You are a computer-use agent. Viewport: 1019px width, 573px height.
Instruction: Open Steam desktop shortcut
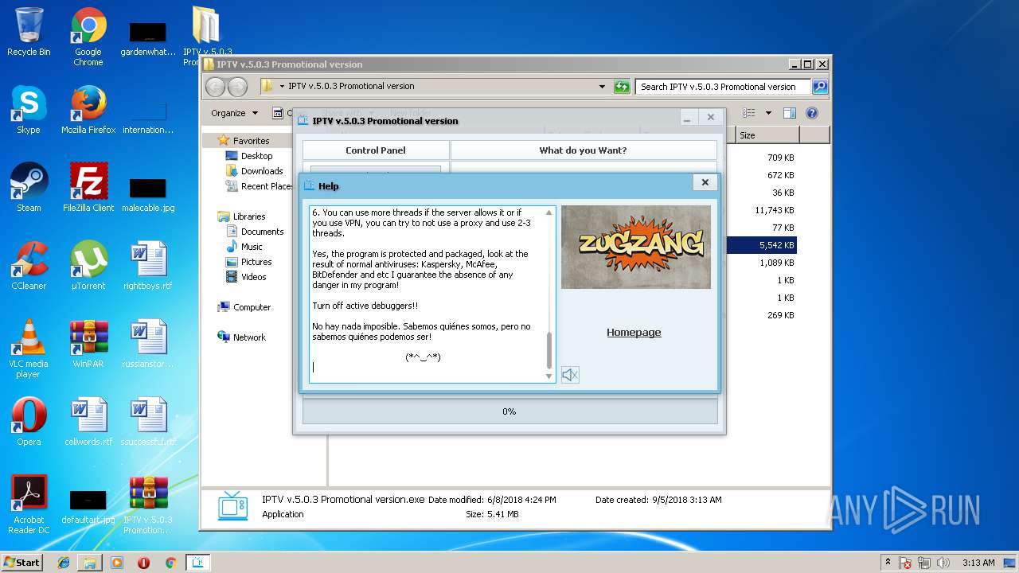(x=29, y=188)
